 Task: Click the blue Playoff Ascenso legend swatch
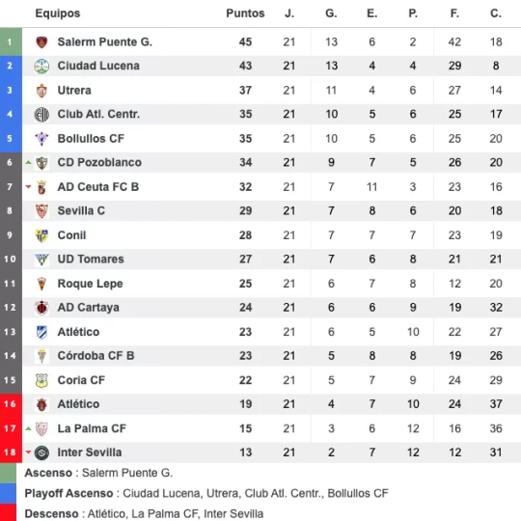[x=8, y=493]
